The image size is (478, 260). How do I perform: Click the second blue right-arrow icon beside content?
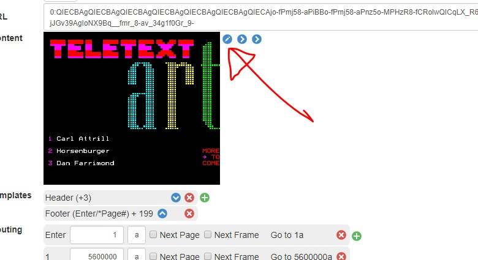tap(257, 39)
